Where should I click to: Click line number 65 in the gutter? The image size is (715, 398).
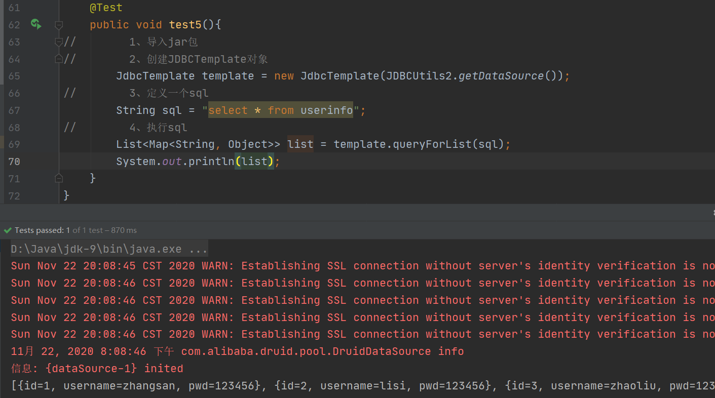click(x=14, y=76)
